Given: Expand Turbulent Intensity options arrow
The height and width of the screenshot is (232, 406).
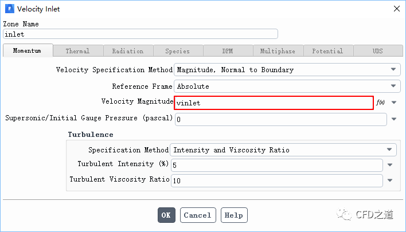Looking at the screenshot, I should 390,165.
